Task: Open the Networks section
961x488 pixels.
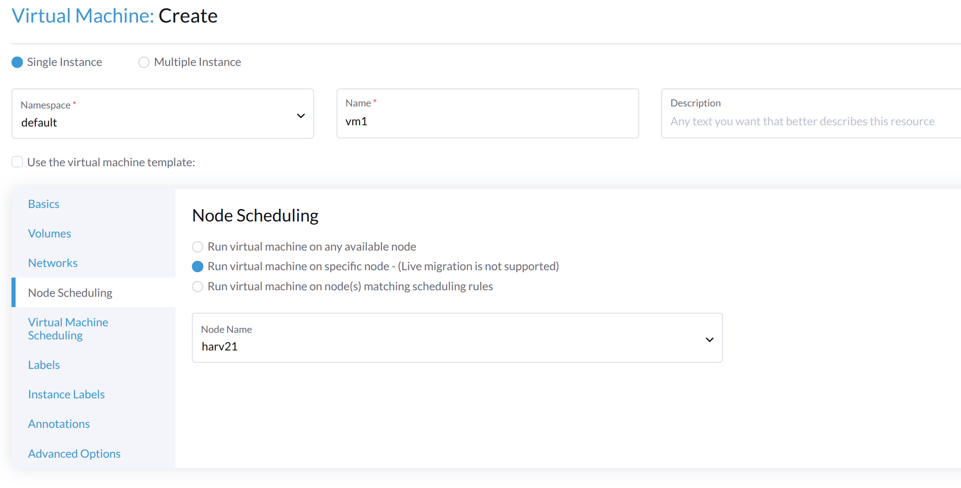Action: coord(52,262)
